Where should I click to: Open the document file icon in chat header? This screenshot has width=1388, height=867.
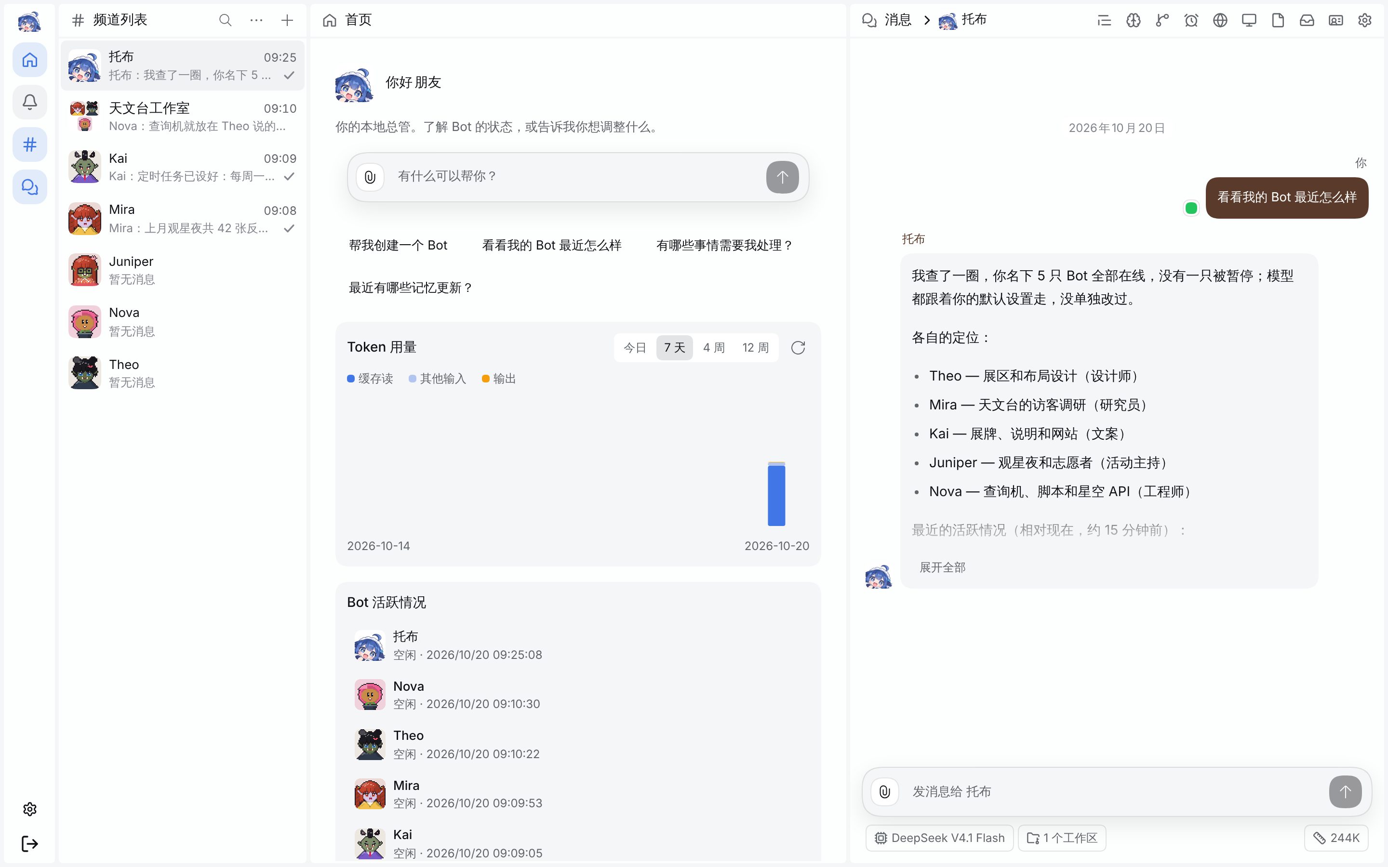click(x=1278, y=20)
